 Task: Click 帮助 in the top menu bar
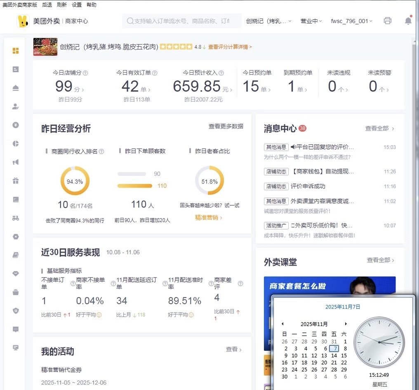(x=92, y=5)
